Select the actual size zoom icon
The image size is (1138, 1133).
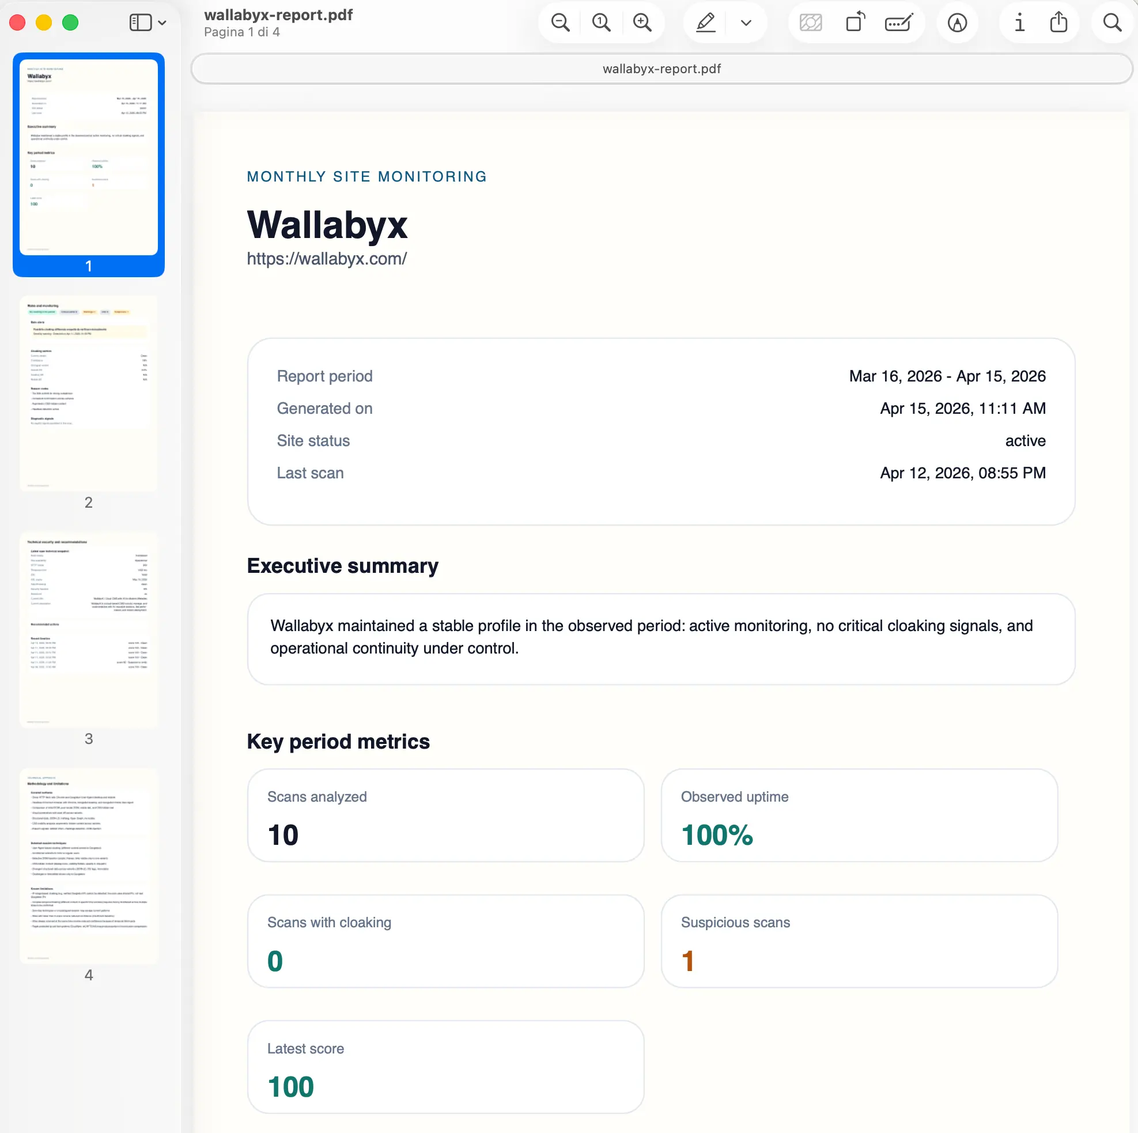pyautogui.click(x=600, y=22)
